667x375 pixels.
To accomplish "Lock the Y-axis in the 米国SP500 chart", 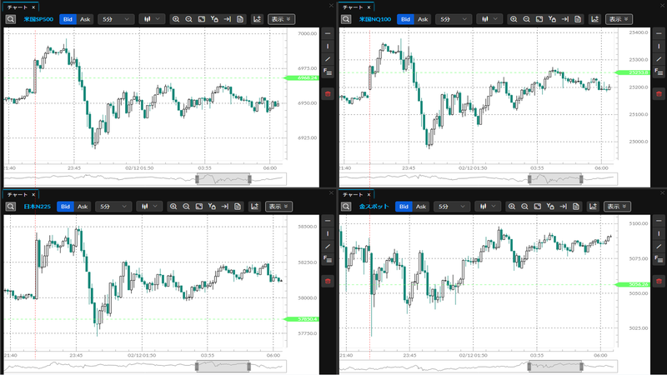I will (214, 19).
